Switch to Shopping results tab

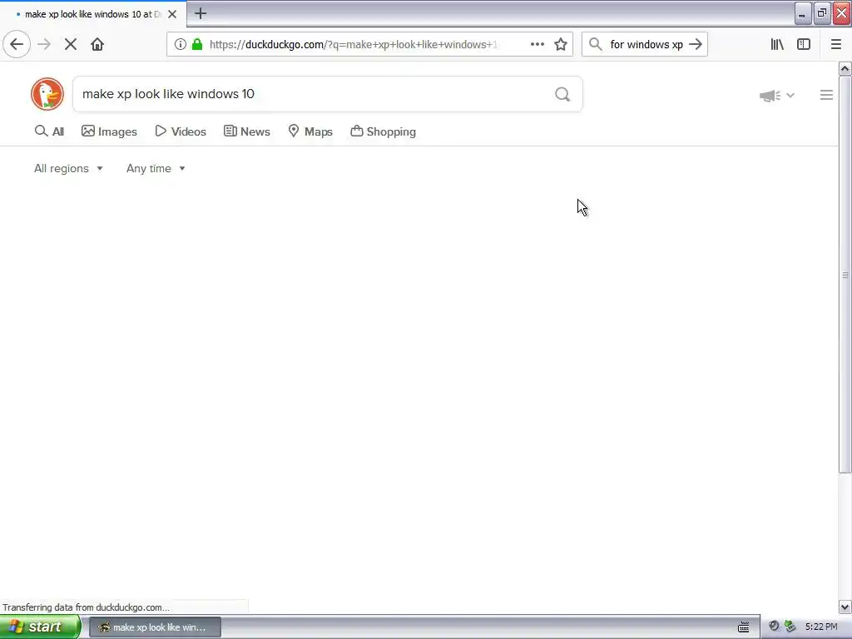tap(383, 131)
